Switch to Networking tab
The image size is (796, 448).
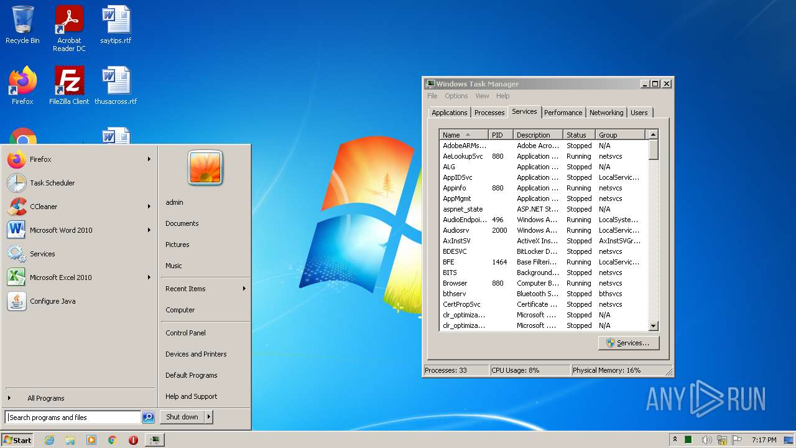(606, 113)
